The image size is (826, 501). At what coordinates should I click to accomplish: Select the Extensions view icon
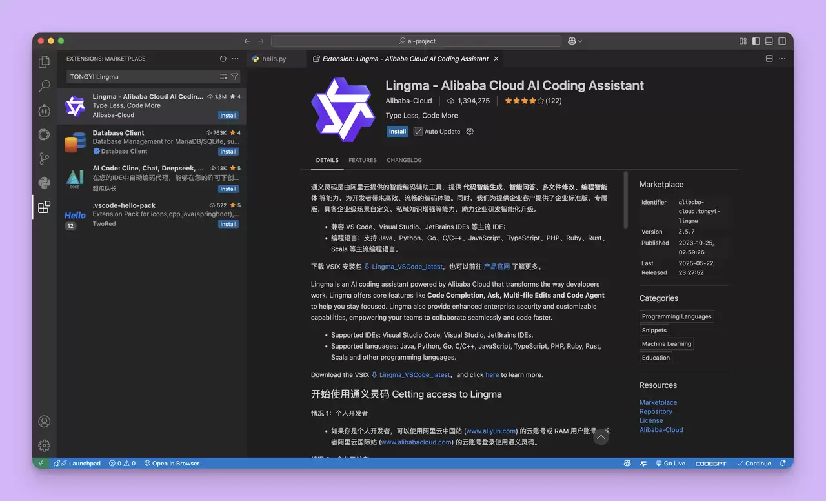[x=44, y=207]
